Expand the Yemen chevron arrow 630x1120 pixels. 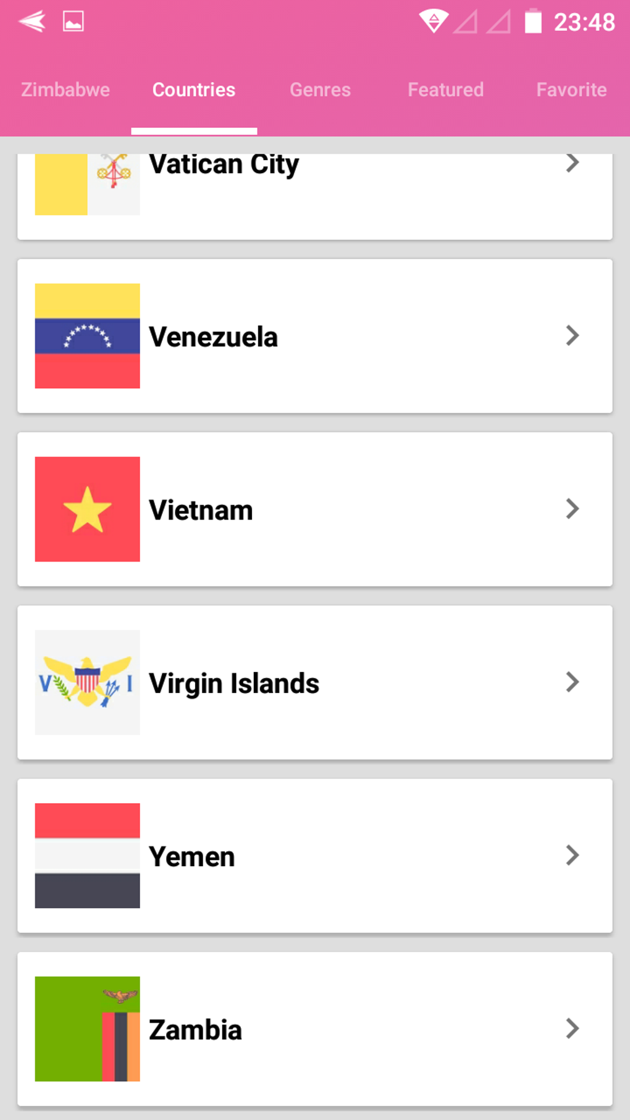573,856
